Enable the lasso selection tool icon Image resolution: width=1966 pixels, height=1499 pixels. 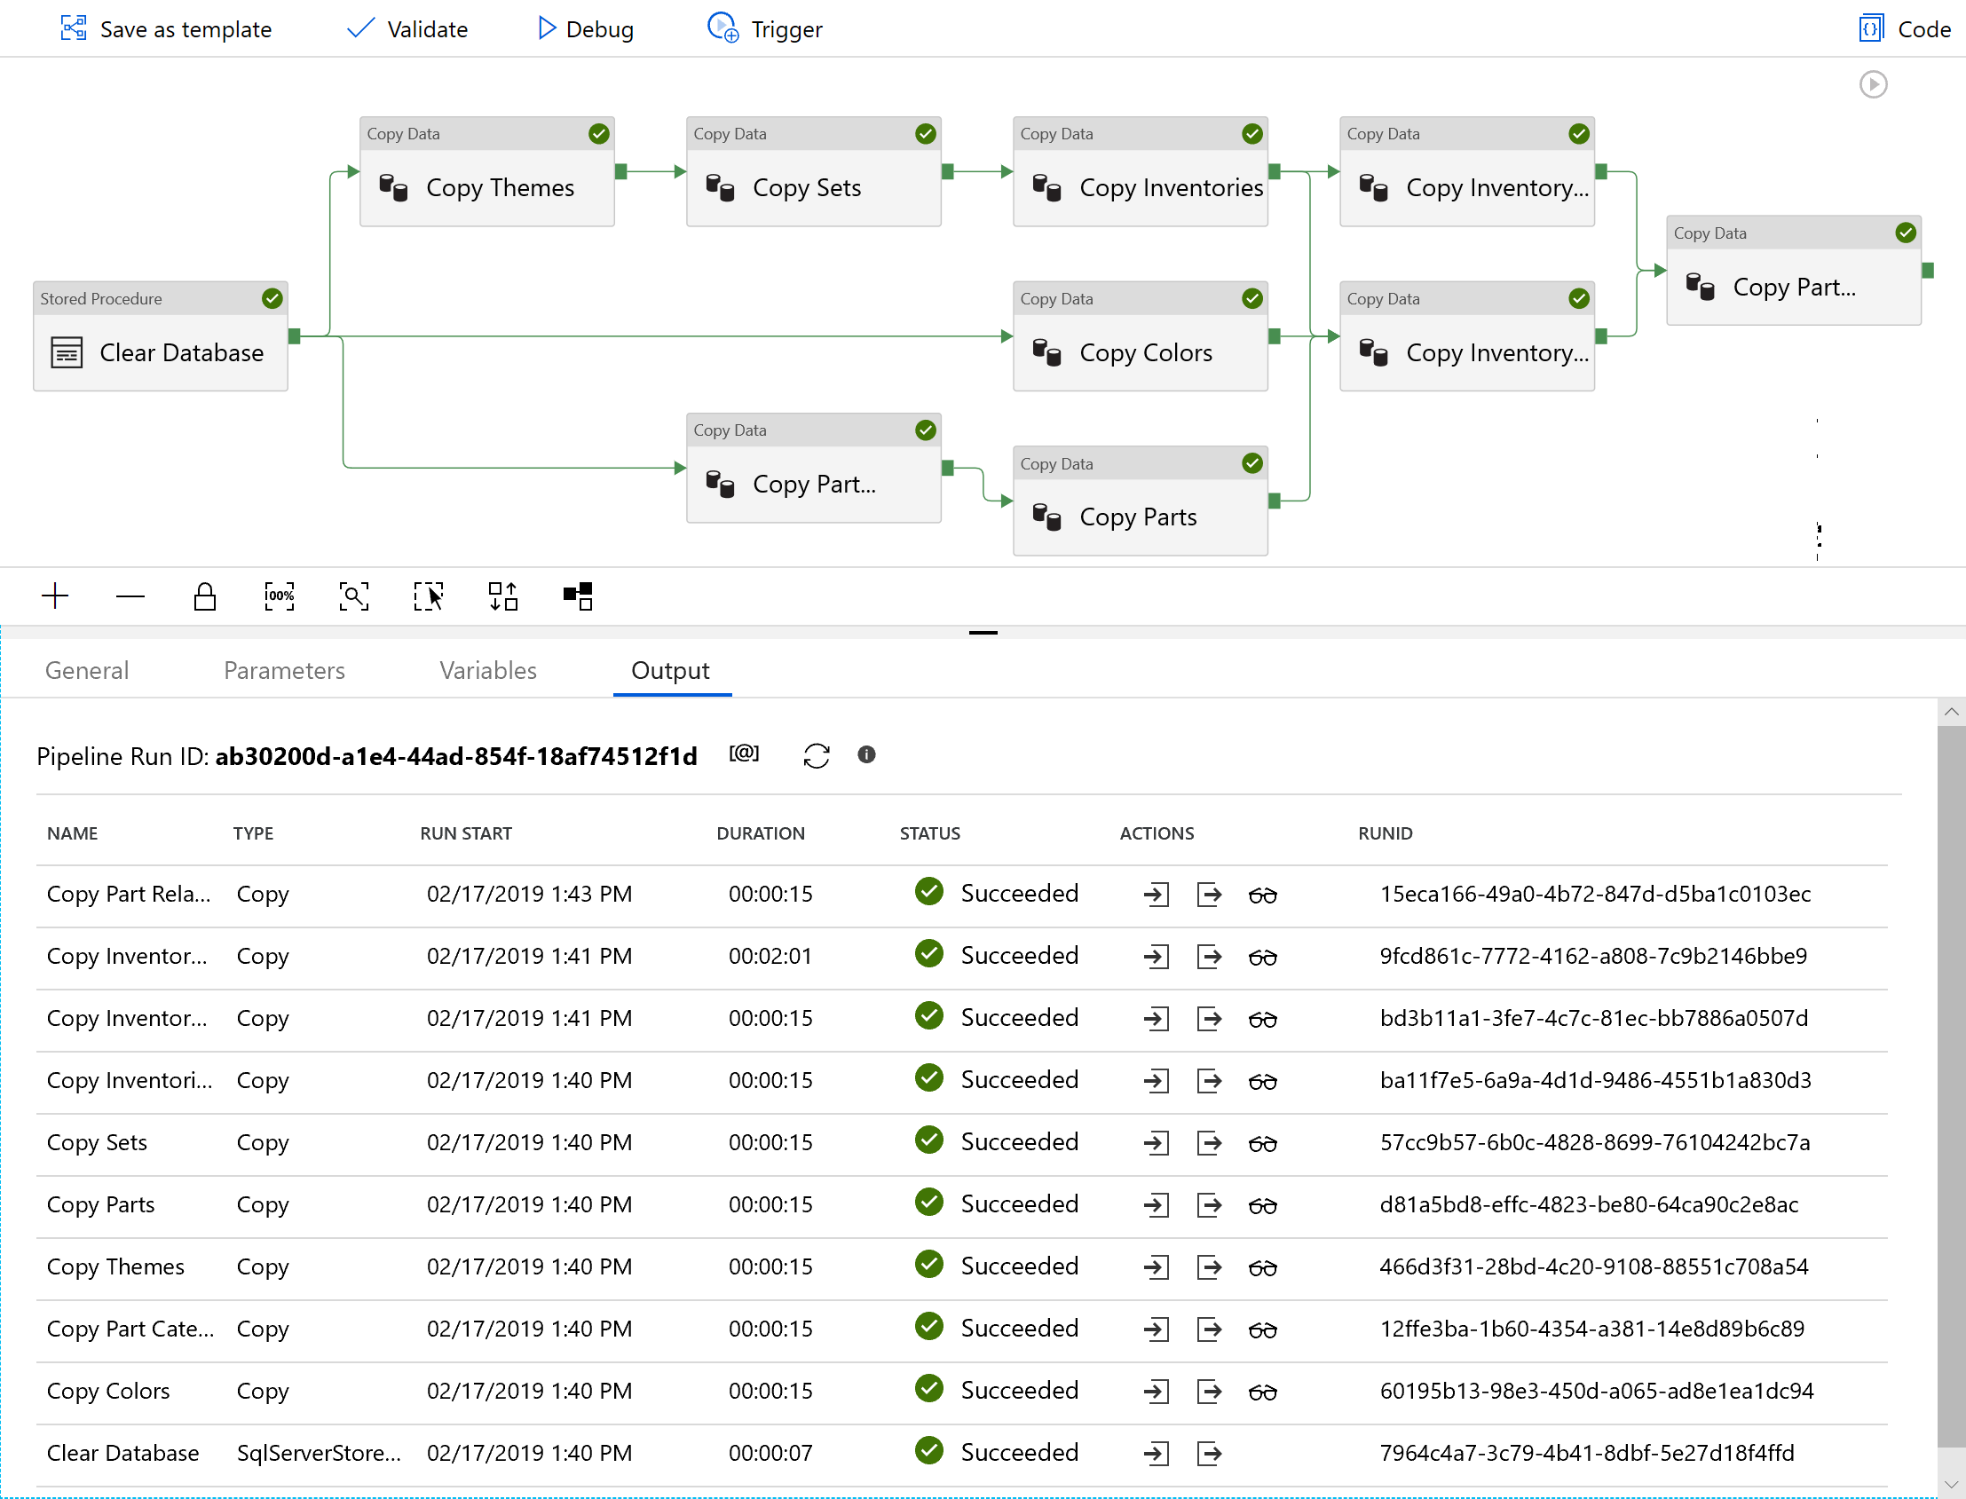pos(429,596)
